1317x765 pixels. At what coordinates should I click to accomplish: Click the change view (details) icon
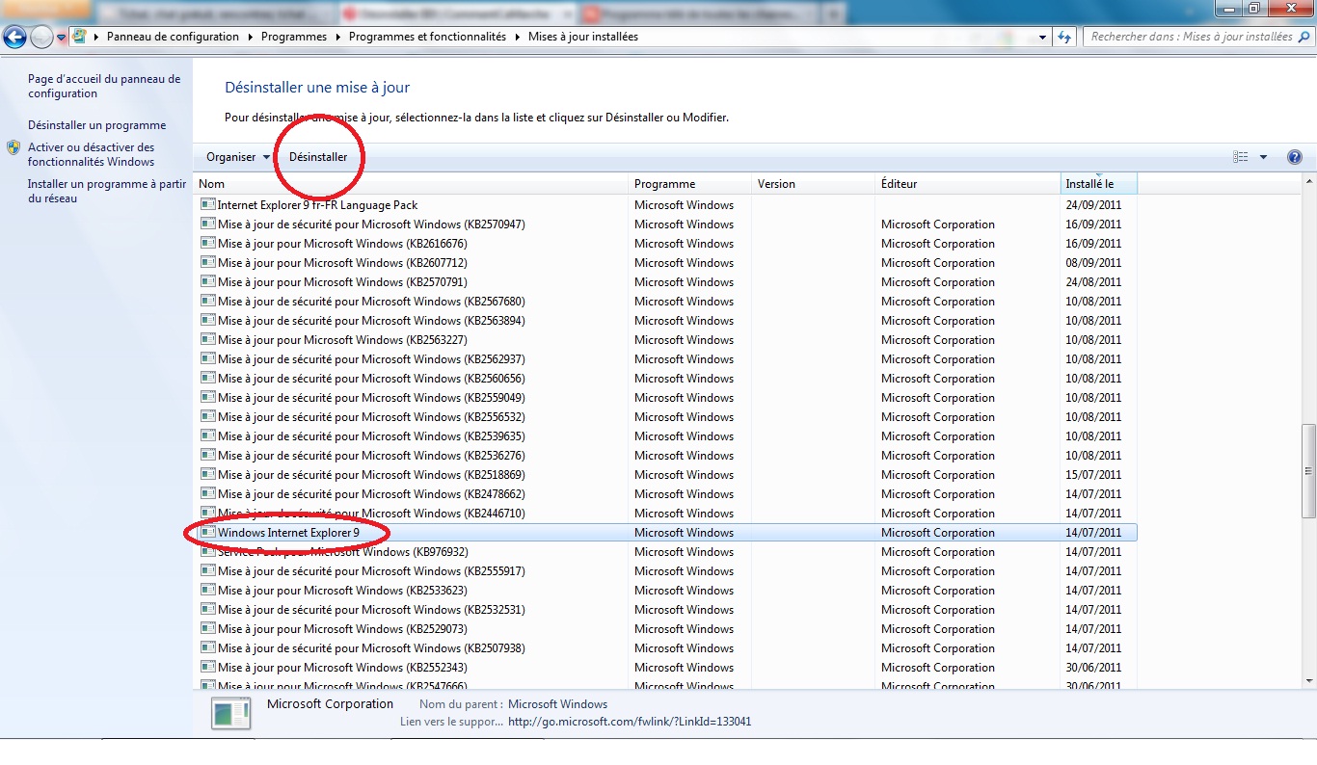(1241, 157)
